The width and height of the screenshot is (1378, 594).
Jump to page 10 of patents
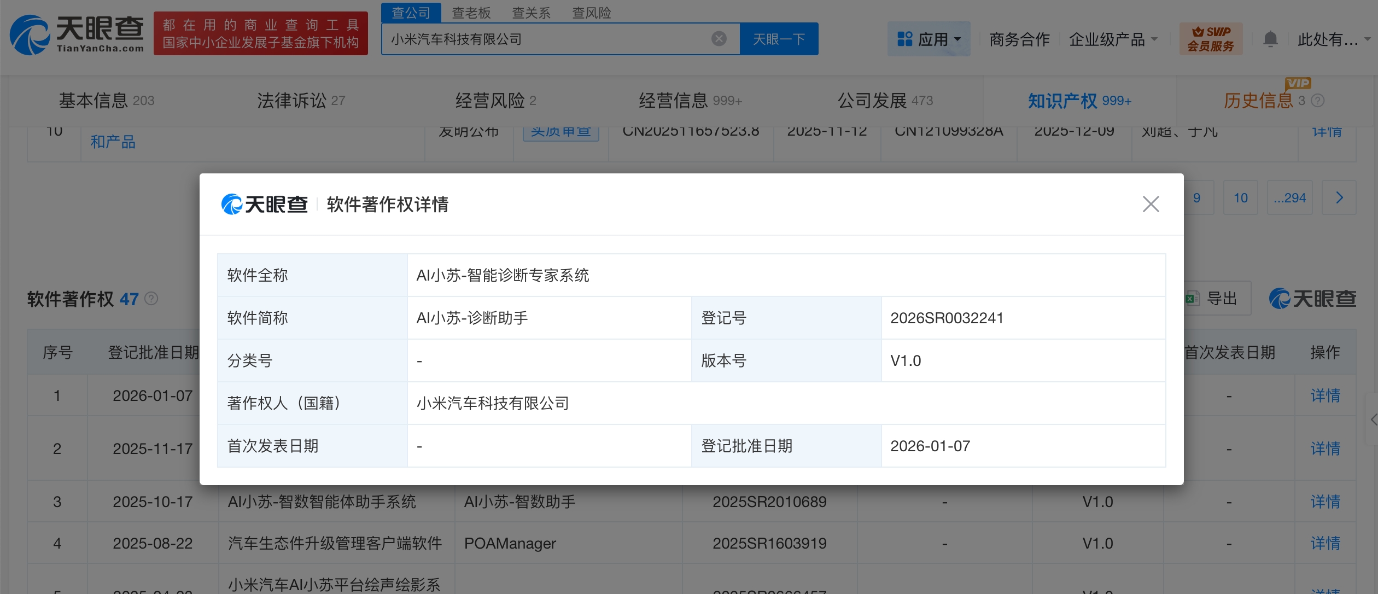coord(1240,198)
